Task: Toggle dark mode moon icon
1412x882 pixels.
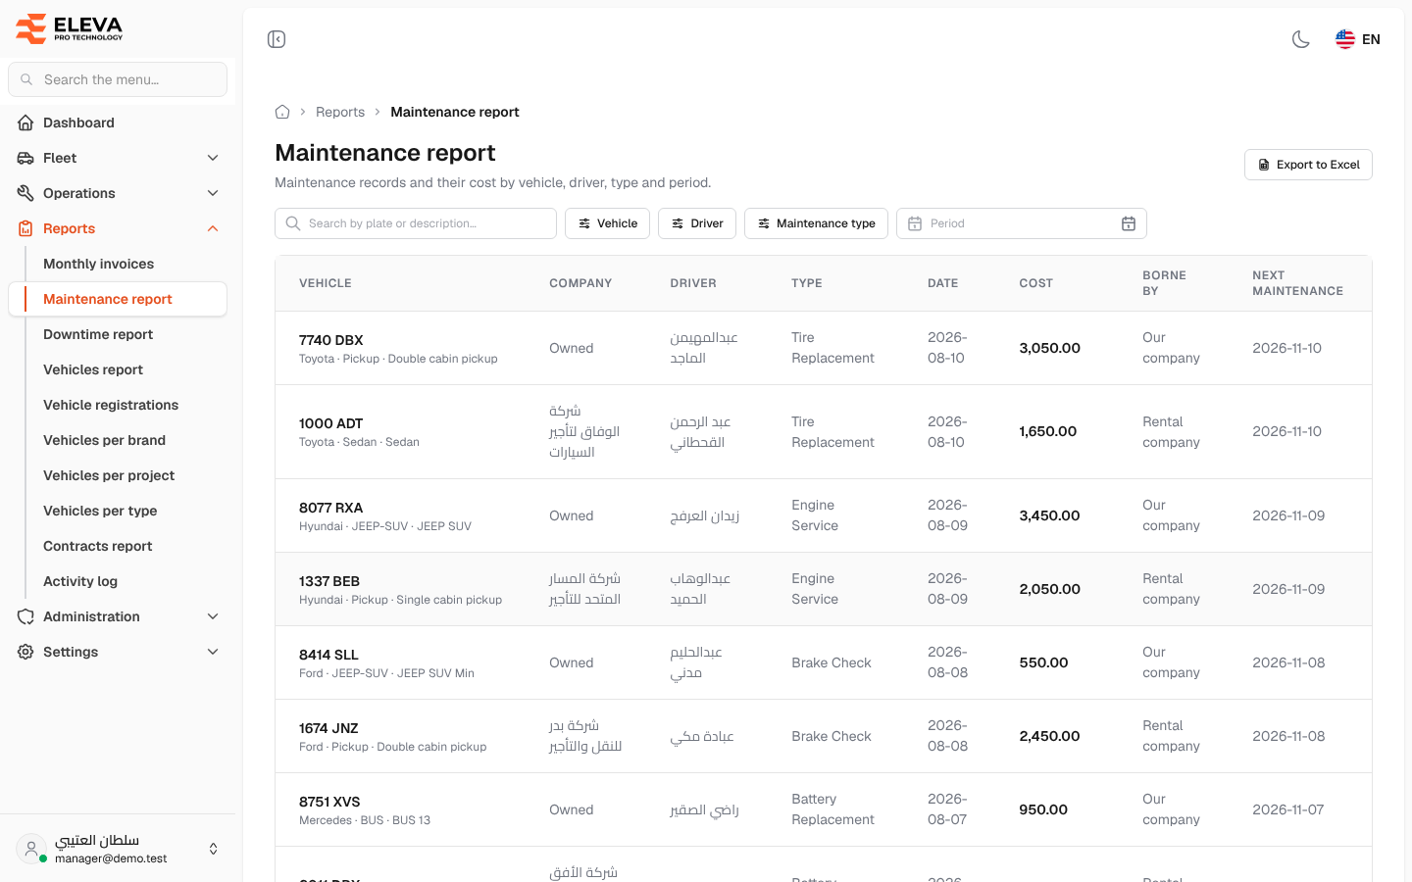Action: [1301, 39]
